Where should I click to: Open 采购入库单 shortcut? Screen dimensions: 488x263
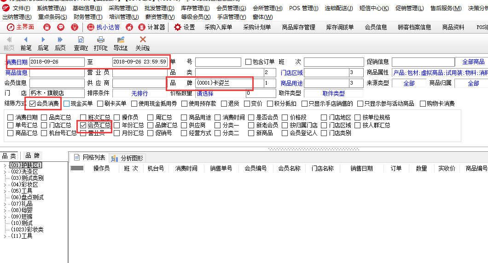tap(218, 27)
